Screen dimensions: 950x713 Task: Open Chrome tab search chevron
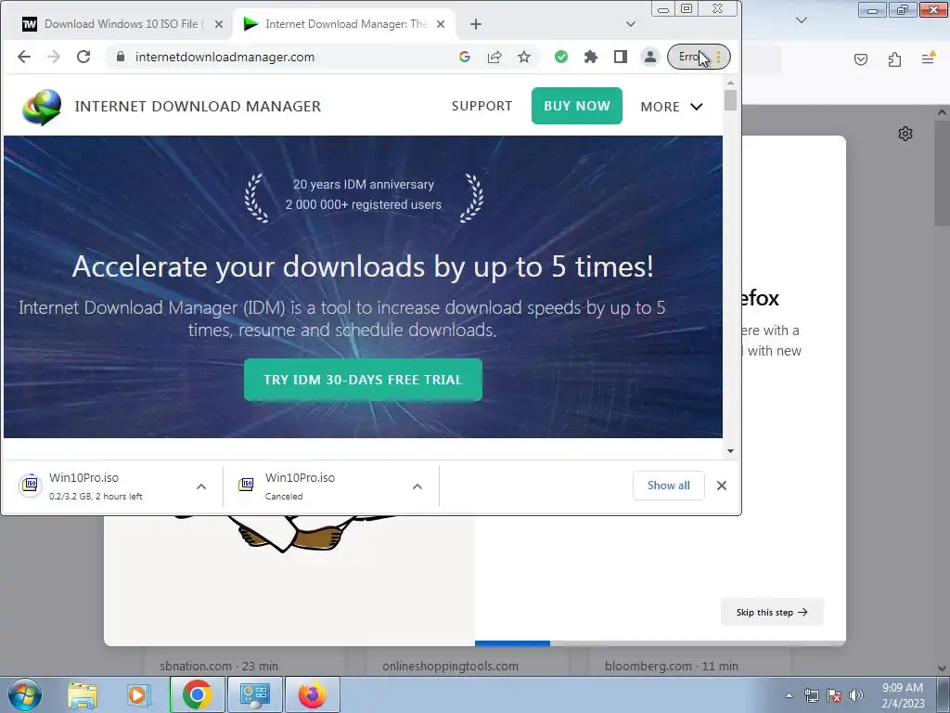tap(631, 24)
